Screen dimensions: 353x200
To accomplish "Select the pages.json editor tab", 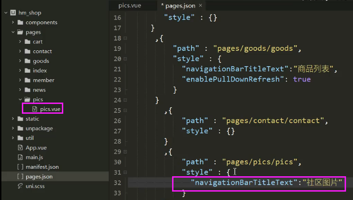I will tap(180, 6).
